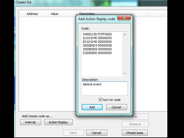The height and width of the screenshot is (138, 184).
Task: Click the Address column header
Action: [37, 14]
